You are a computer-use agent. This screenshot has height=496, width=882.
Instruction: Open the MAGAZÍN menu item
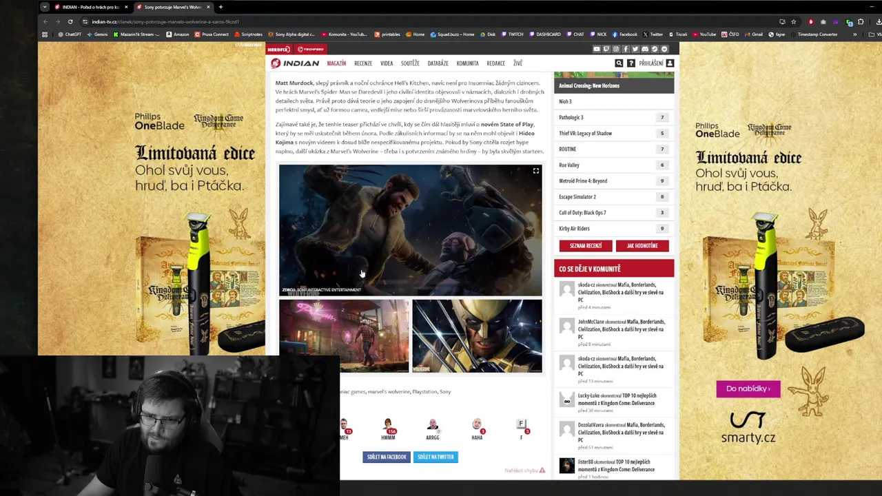(x=336, y=63)
